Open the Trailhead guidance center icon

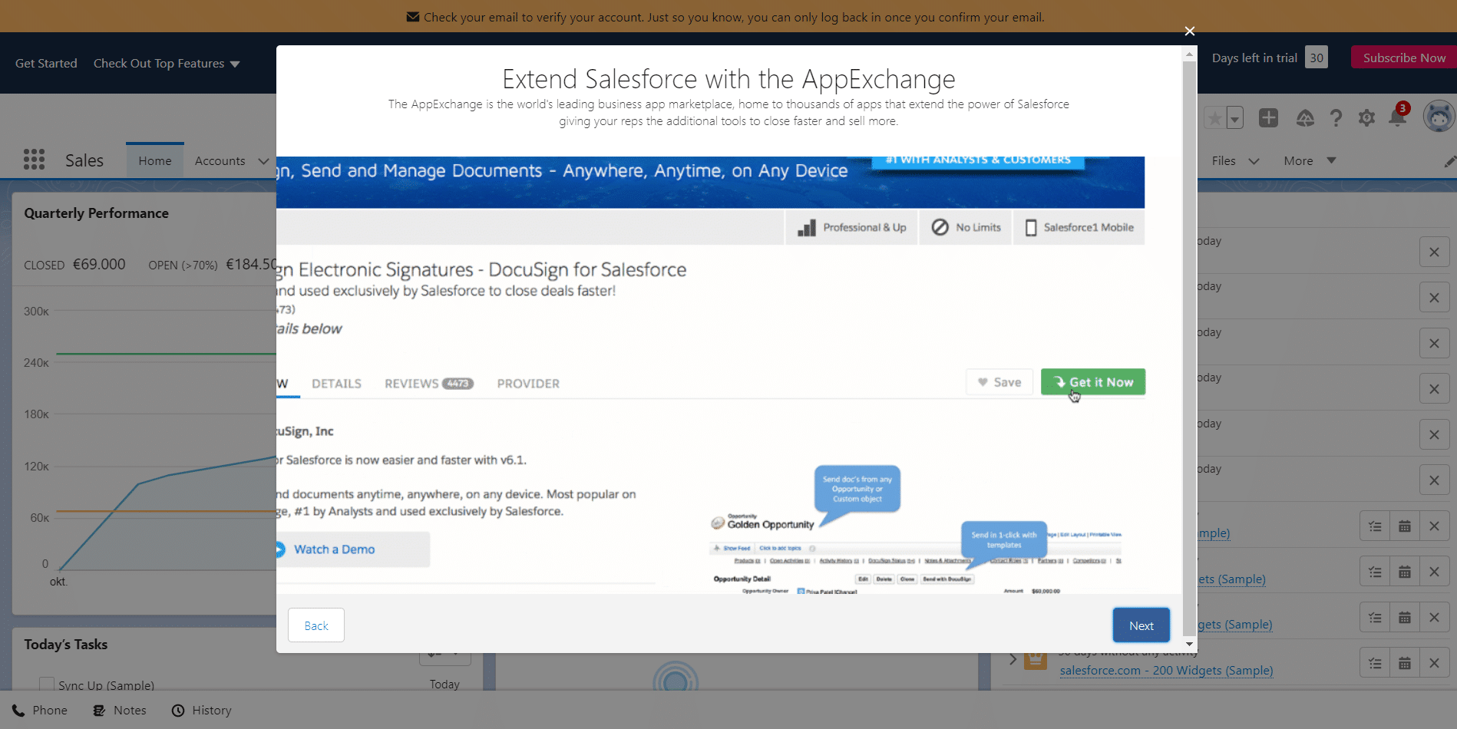1305,117
